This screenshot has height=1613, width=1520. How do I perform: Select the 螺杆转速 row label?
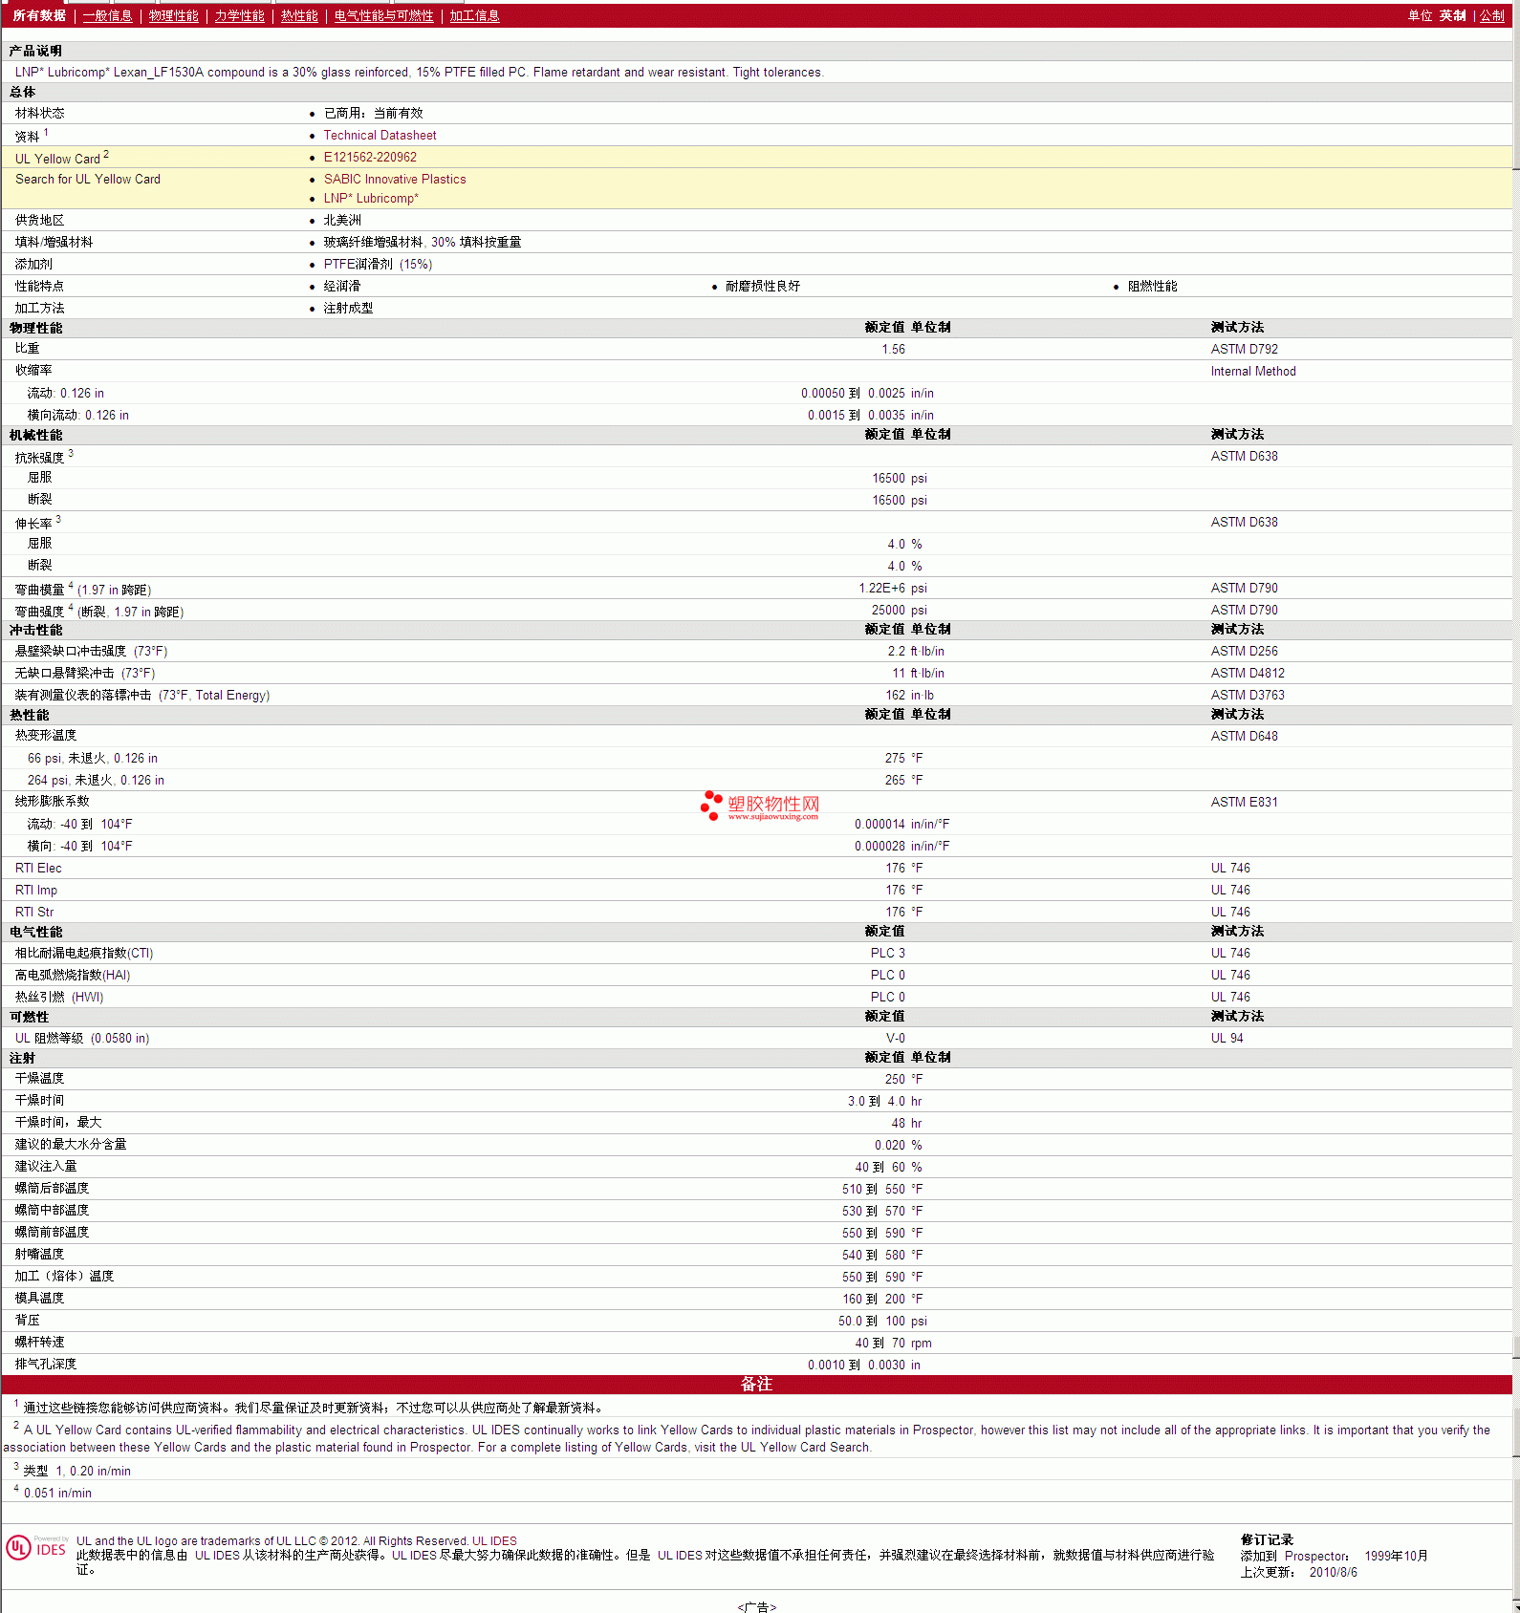coord(39,1343)
